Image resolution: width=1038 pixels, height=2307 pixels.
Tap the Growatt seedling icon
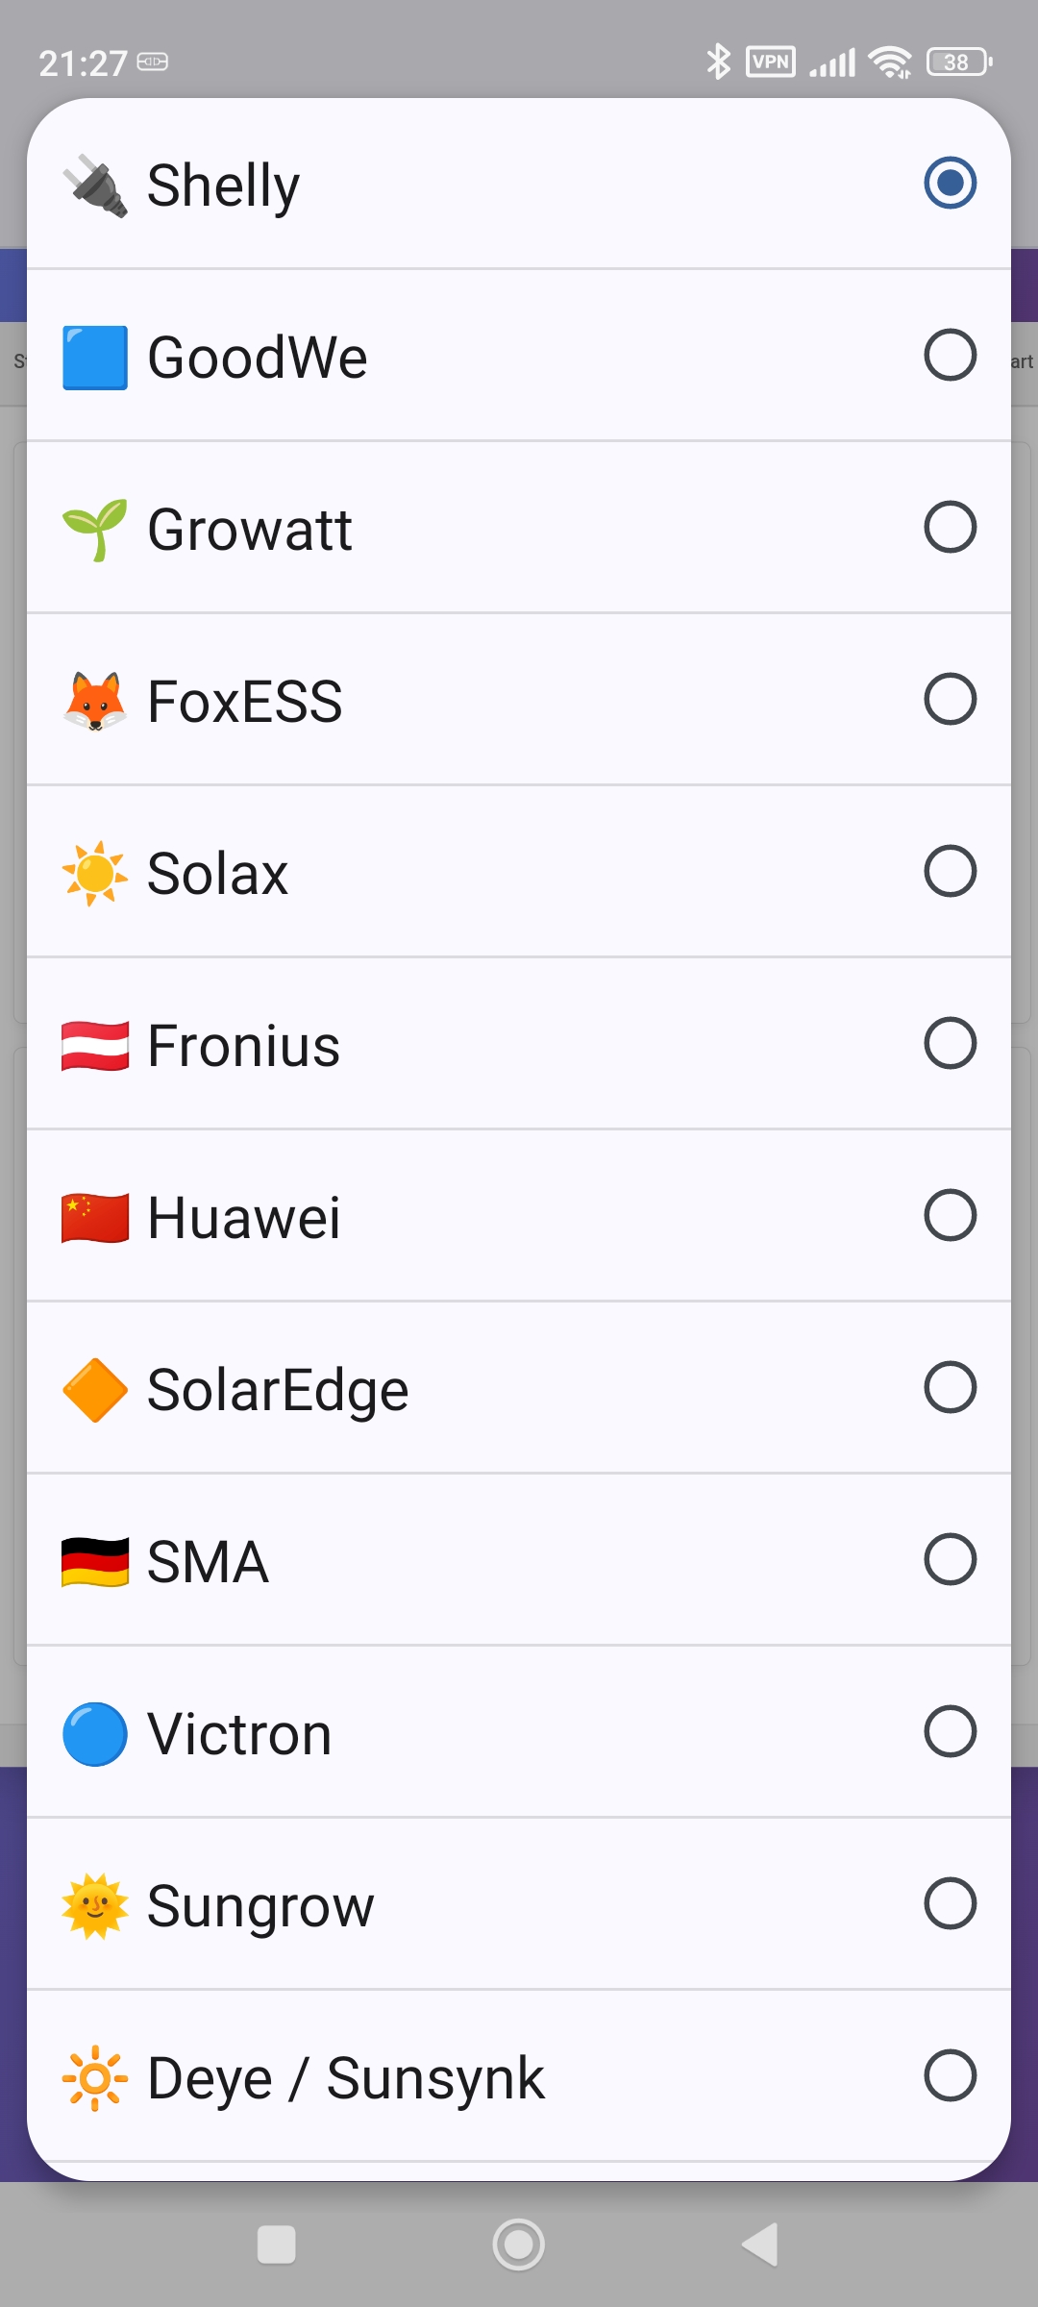pyautogui.click(x=94, y=529)
